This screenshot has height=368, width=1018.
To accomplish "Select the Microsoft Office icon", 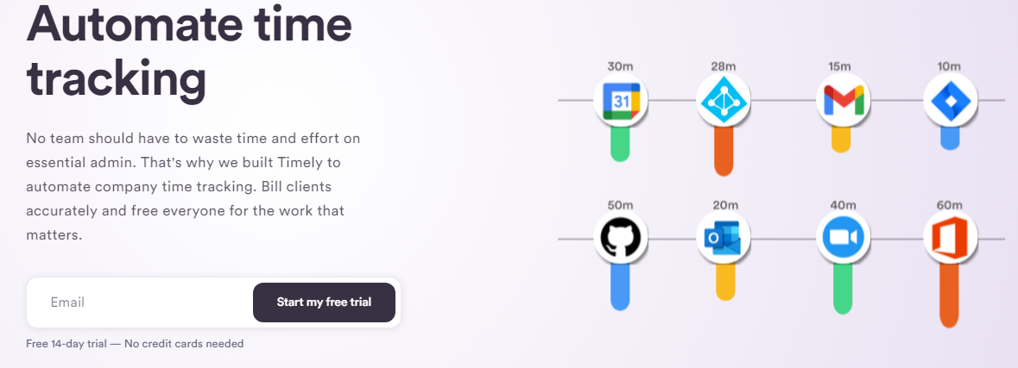I will click(x=950, y=238).
